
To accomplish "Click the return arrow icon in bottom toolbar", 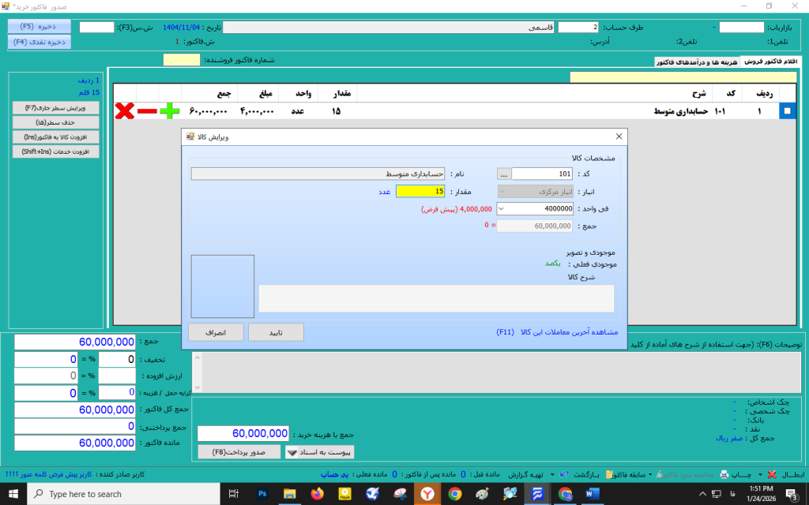I will pos(563,474).
